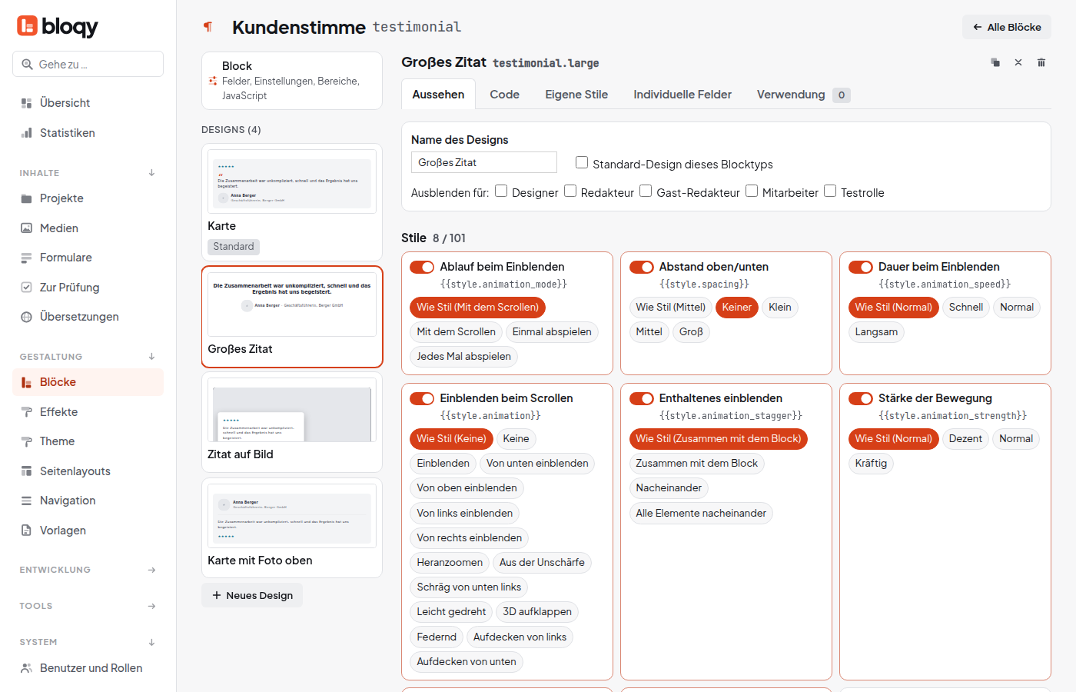The height and width of the screenshot is (692, 1076).
Task: Open the Übersicht dashboard icon
Action: point(26,103)
